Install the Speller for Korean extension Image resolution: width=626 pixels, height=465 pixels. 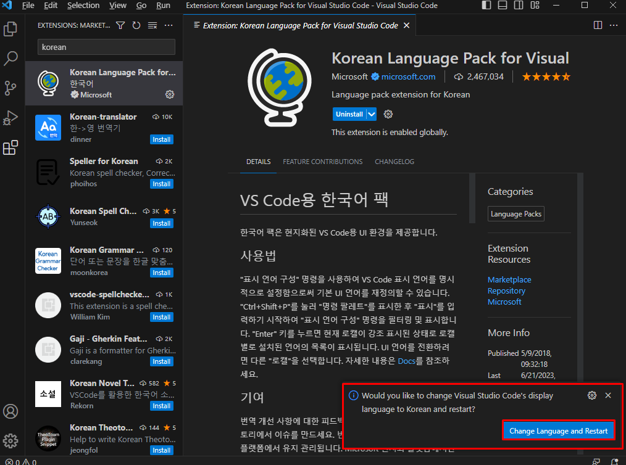coord(162,184)
